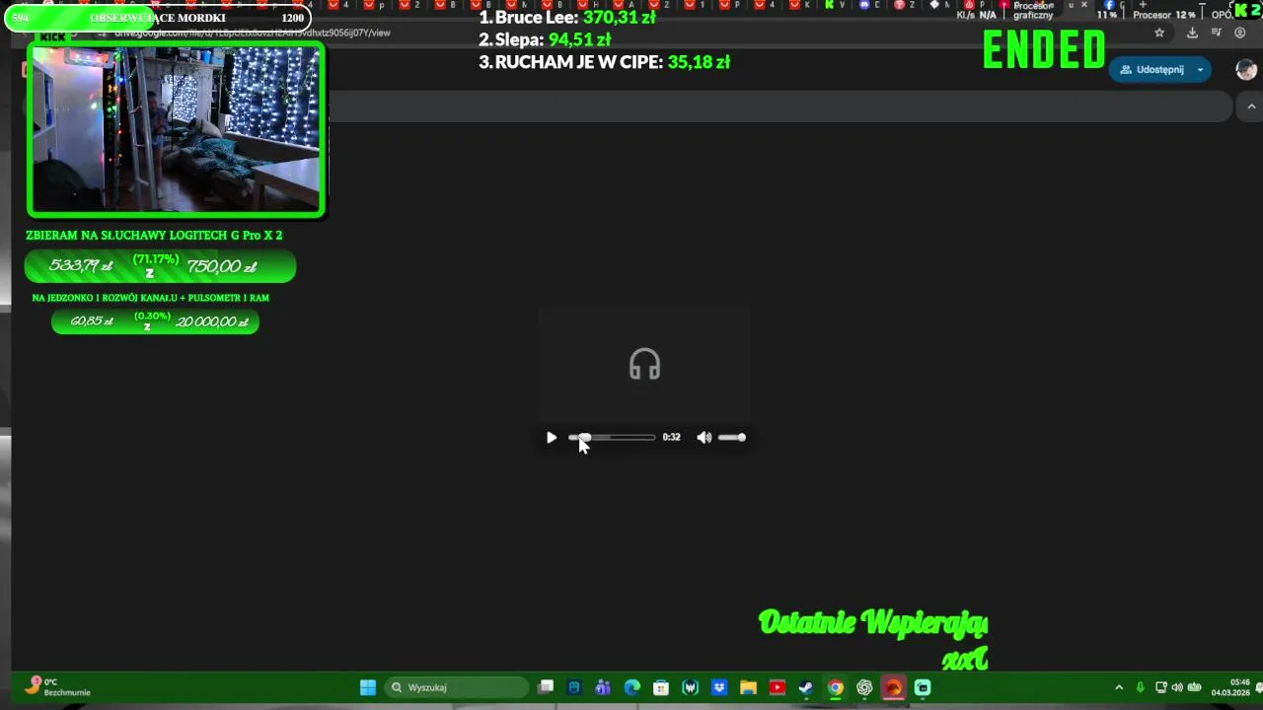1263x710 pixels.
Task: Open Task View on the taskbar
Action: coord(546,687)
